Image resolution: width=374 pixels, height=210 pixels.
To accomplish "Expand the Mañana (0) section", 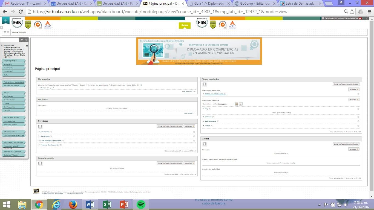I will click(209, 117).
